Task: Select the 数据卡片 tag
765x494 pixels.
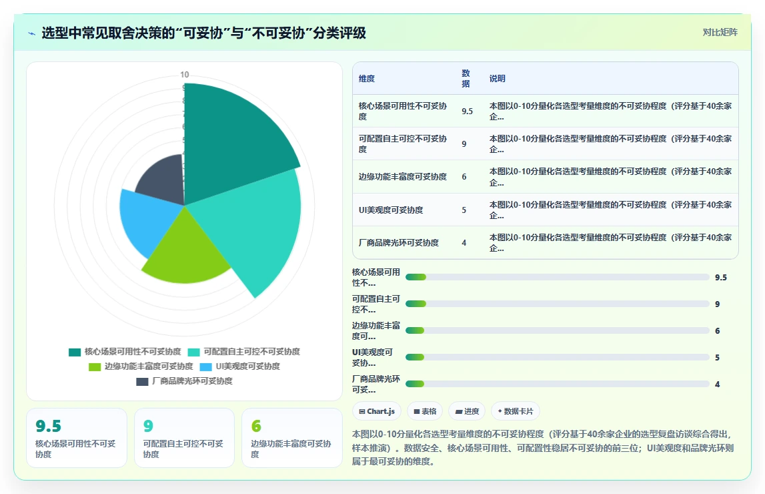Action: [x=515, y=411]
